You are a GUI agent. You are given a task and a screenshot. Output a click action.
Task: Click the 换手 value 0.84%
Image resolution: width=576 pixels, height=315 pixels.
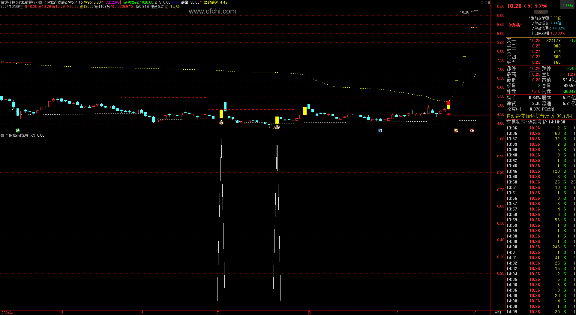(x=535, y=98)
